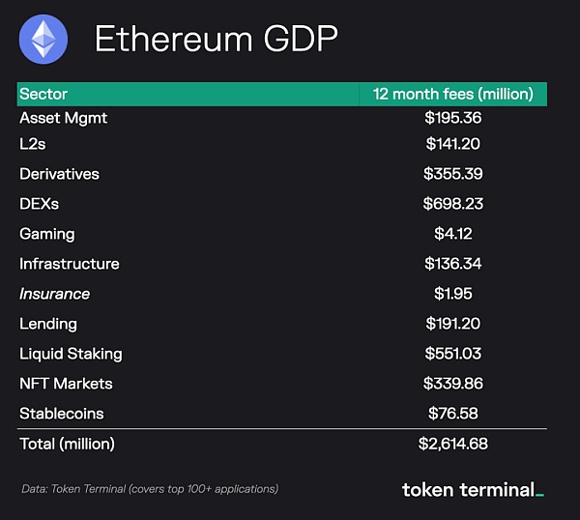The width and height of the screenshot is (580, 520).
Task: Open the token terminal logo link
Action: click(x=473, y=489)
